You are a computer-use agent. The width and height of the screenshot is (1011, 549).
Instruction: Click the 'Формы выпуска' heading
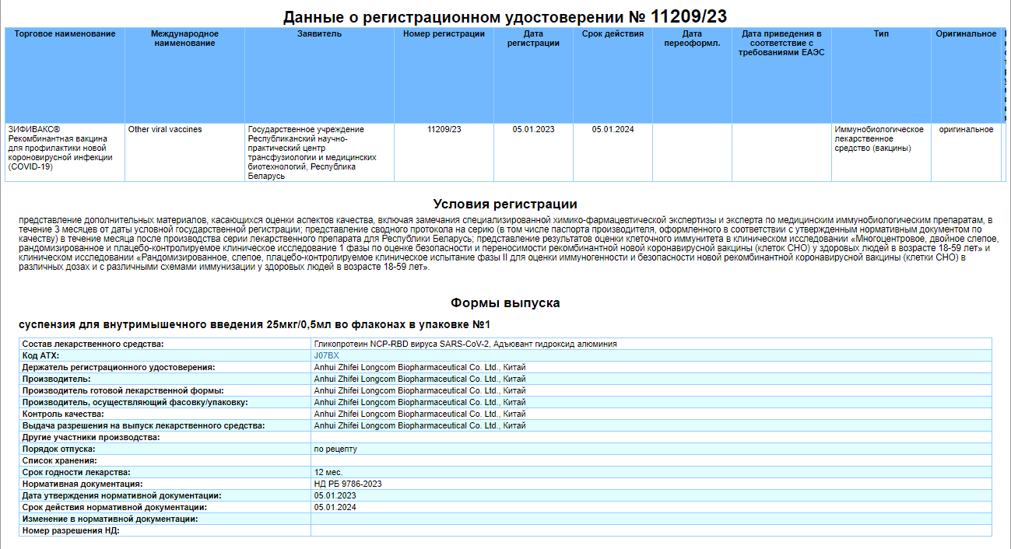click(x=505, y=303)
